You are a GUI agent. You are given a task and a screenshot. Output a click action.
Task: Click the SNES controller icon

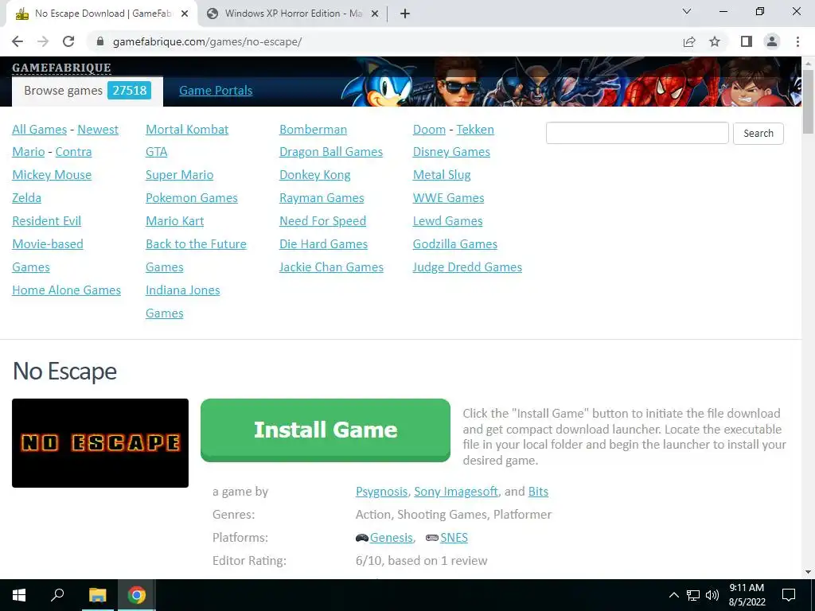[432, 538]
